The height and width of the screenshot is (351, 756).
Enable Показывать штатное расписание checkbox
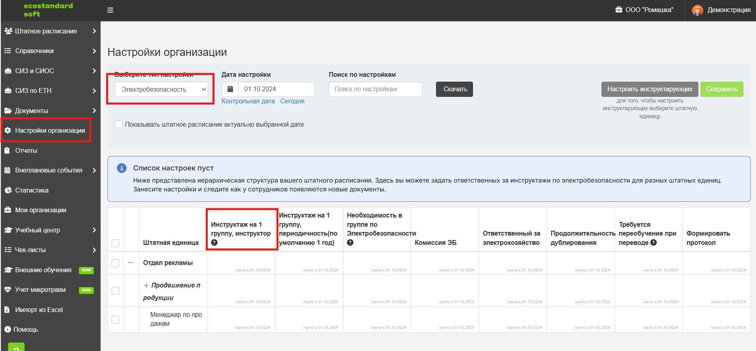coord(119,124)
